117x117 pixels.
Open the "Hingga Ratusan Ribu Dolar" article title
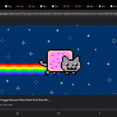tap(25, 100)
